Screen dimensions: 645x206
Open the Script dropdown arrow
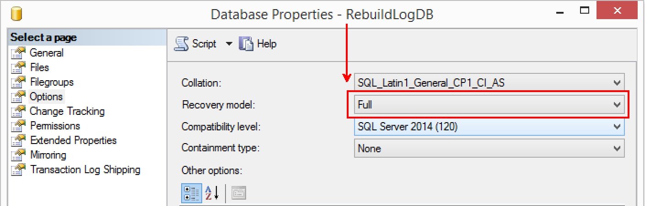click(229, 44)
